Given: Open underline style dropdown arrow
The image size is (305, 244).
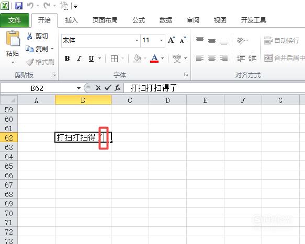Looking at the screenshot, I should coord(100,59).
